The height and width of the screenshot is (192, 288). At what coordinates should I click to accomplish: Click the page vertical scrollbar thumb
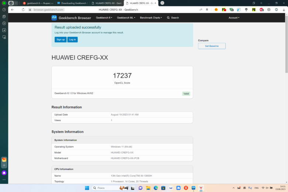pyautogui.click(x=287, y=44)
